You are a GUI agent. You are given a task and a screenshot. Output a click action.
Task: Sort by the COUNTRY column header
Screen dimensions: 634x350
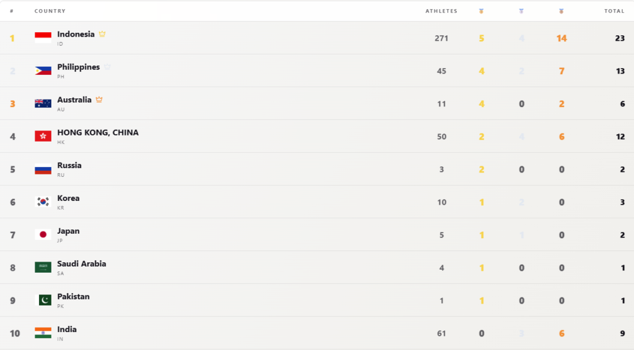pyautogui.click(x=50, y=11)
